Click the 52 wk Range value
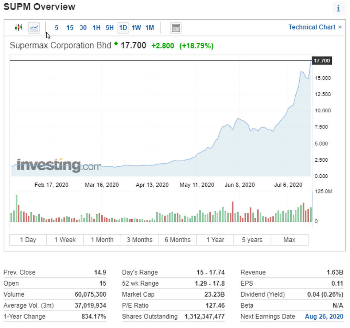Screen dimensions: 350x328 click(210, 283)
